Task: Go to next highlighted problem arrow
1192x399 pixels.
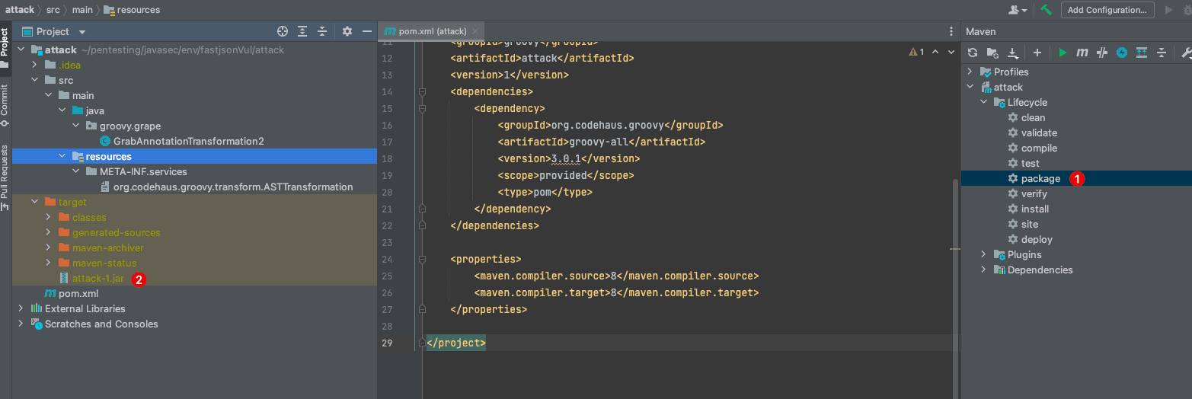Action: click(951, 52)
